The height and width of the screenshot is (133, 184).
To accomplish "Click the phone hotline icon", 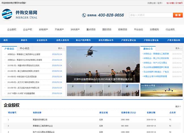I will pyautogui.click(x=84, y=15).
